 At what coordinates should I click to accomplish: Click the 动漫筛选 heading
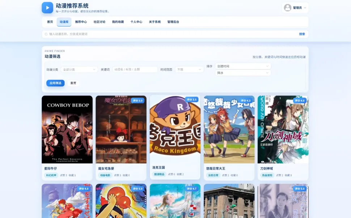tap(52, 56)
